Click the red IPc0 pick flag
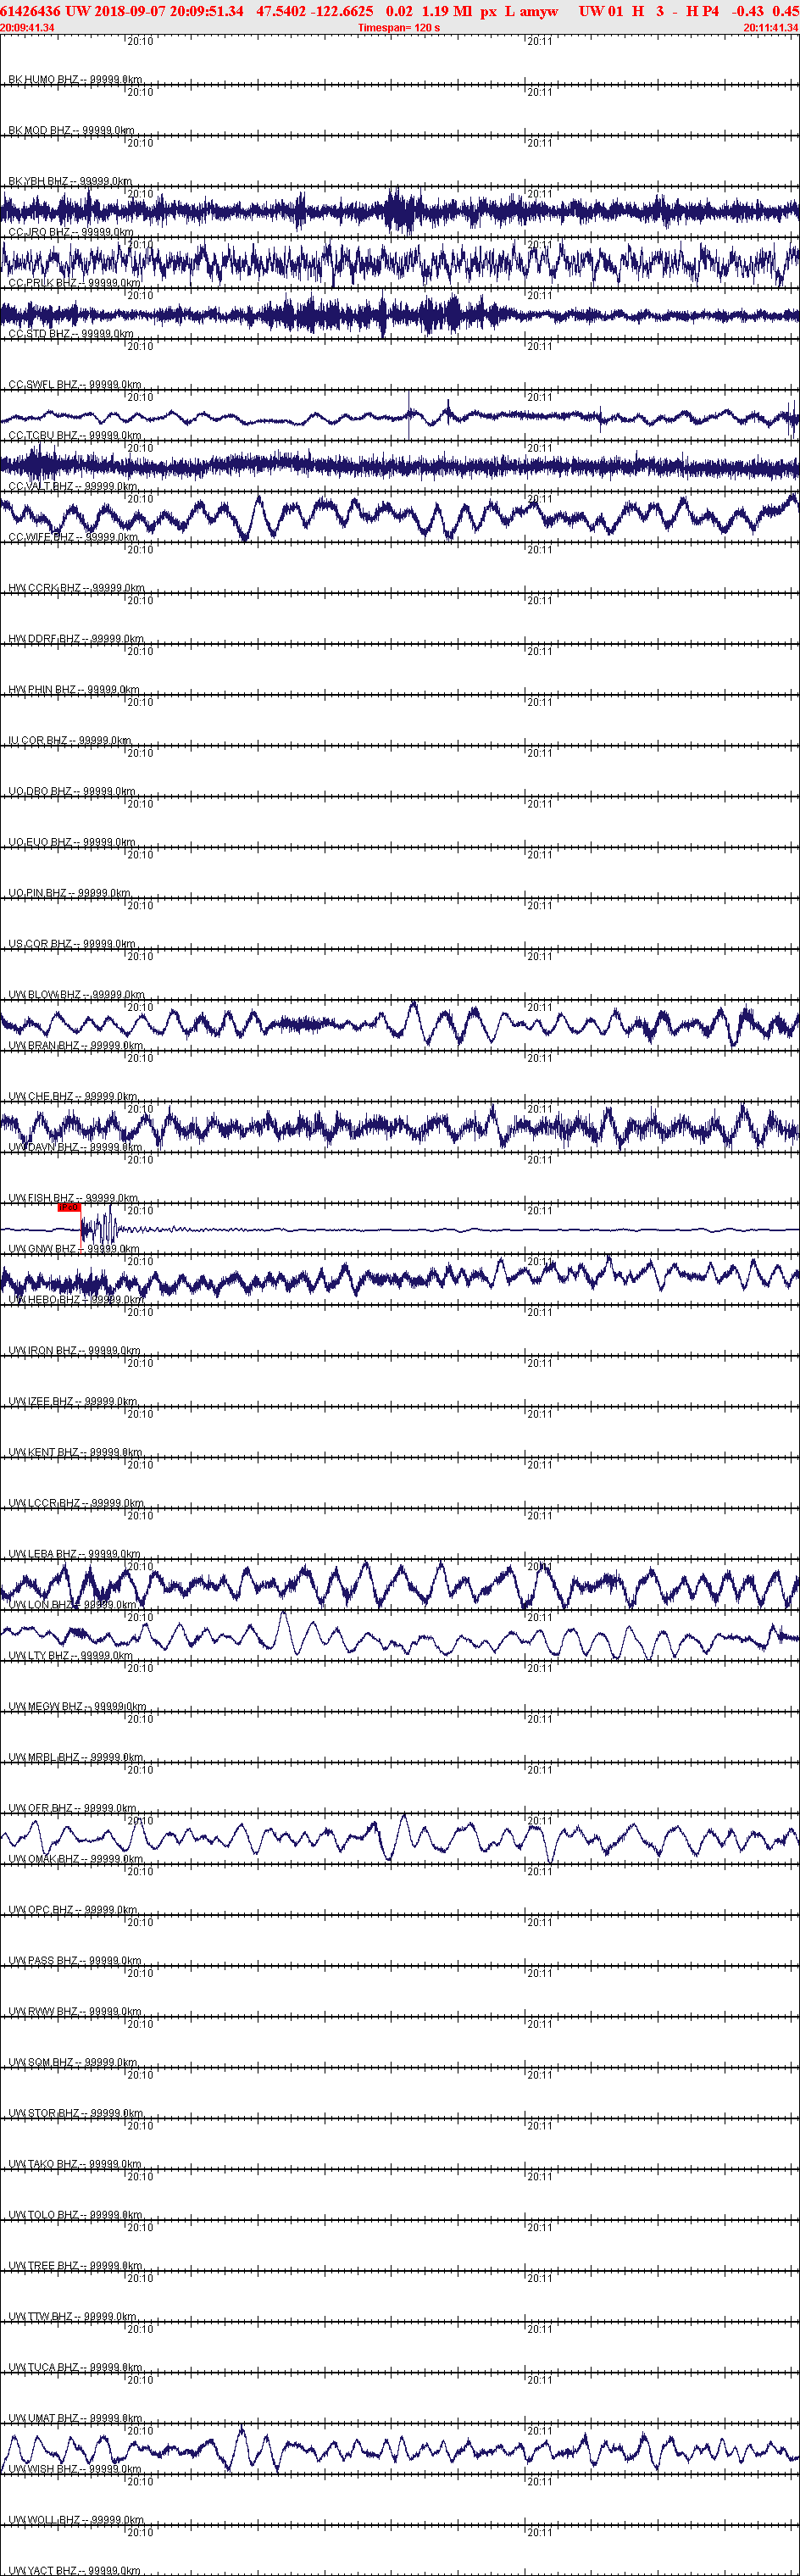Viewport: 800px width, 2576px height. pos(68,1207)
